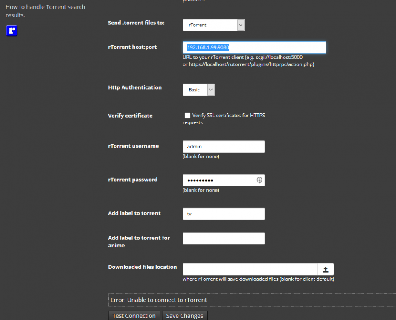Click the password manager icon in password field
The width and height of the screenshot is (396, 320).
click(259, 180)
